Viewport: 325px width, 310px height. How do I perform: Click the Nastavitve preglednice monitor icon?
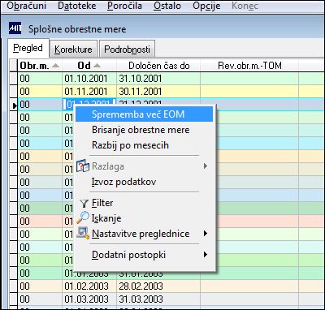click(x=83, y=234)
